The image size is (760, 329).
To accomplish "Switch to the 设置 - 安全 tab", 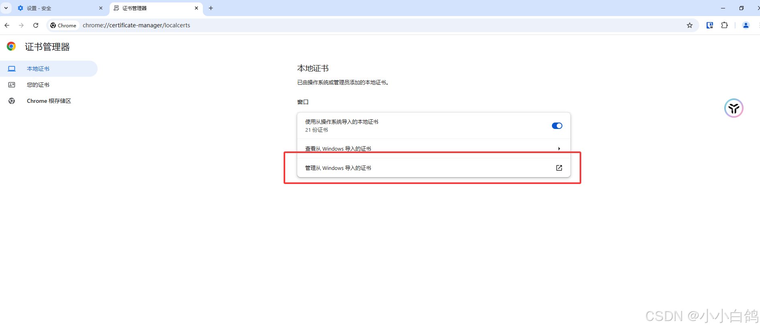I will point(56,8).
